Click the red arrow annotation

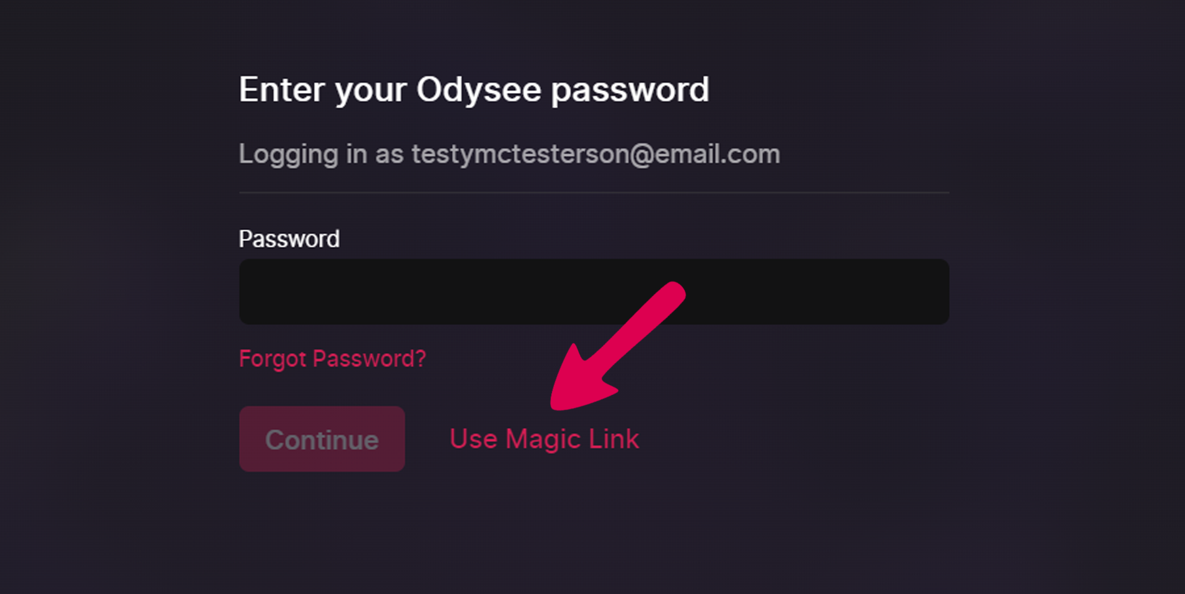pos(617,346)
